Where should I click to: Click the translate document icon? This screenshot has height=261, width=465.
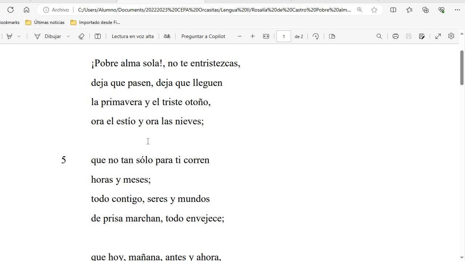(167, 36)
